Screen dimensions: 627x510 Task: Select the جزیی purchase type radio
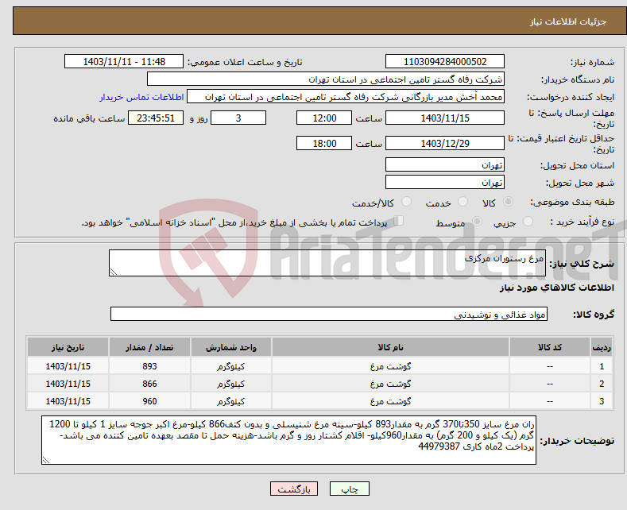coord(528,222)
